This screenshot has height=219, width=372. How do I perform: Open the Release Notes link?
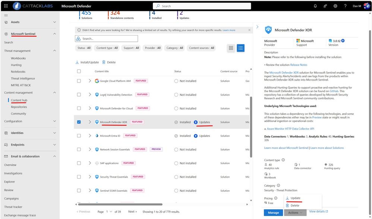pyautogui.click(x=299, y=65)
